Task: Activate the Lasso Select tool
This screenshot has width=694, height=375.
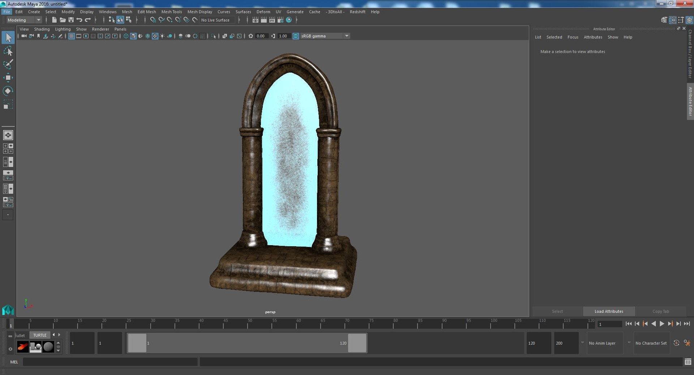Action: tap(8, 51)
